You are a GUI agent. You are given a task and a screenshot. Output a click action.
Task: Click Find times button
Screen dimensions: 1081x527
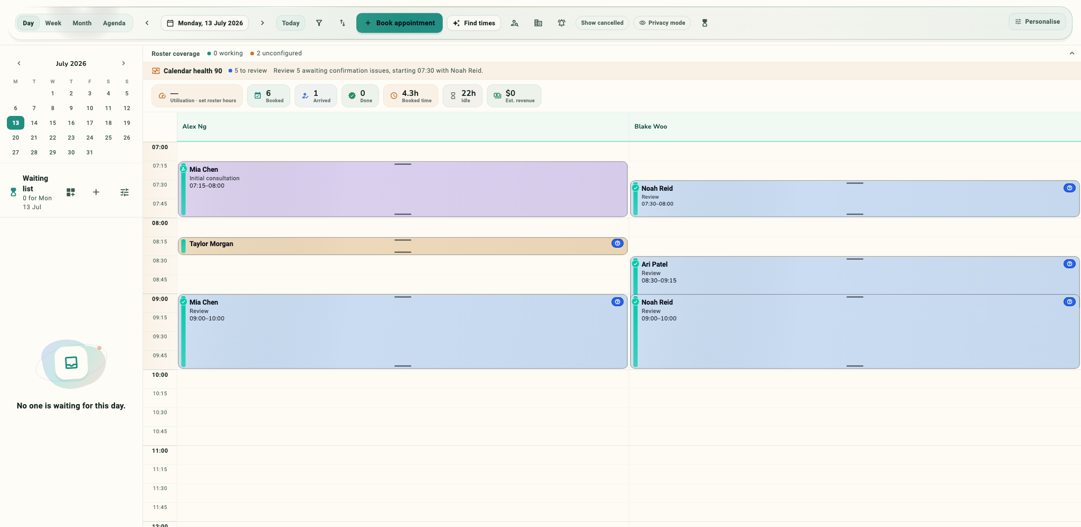tap(474, 23)
